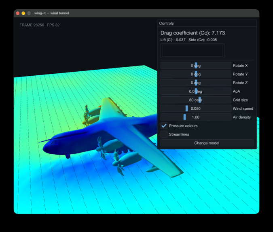The image size is (273, 232).
Task: Minimize the wing-it window with yellow button
Action: coord(23,13)
